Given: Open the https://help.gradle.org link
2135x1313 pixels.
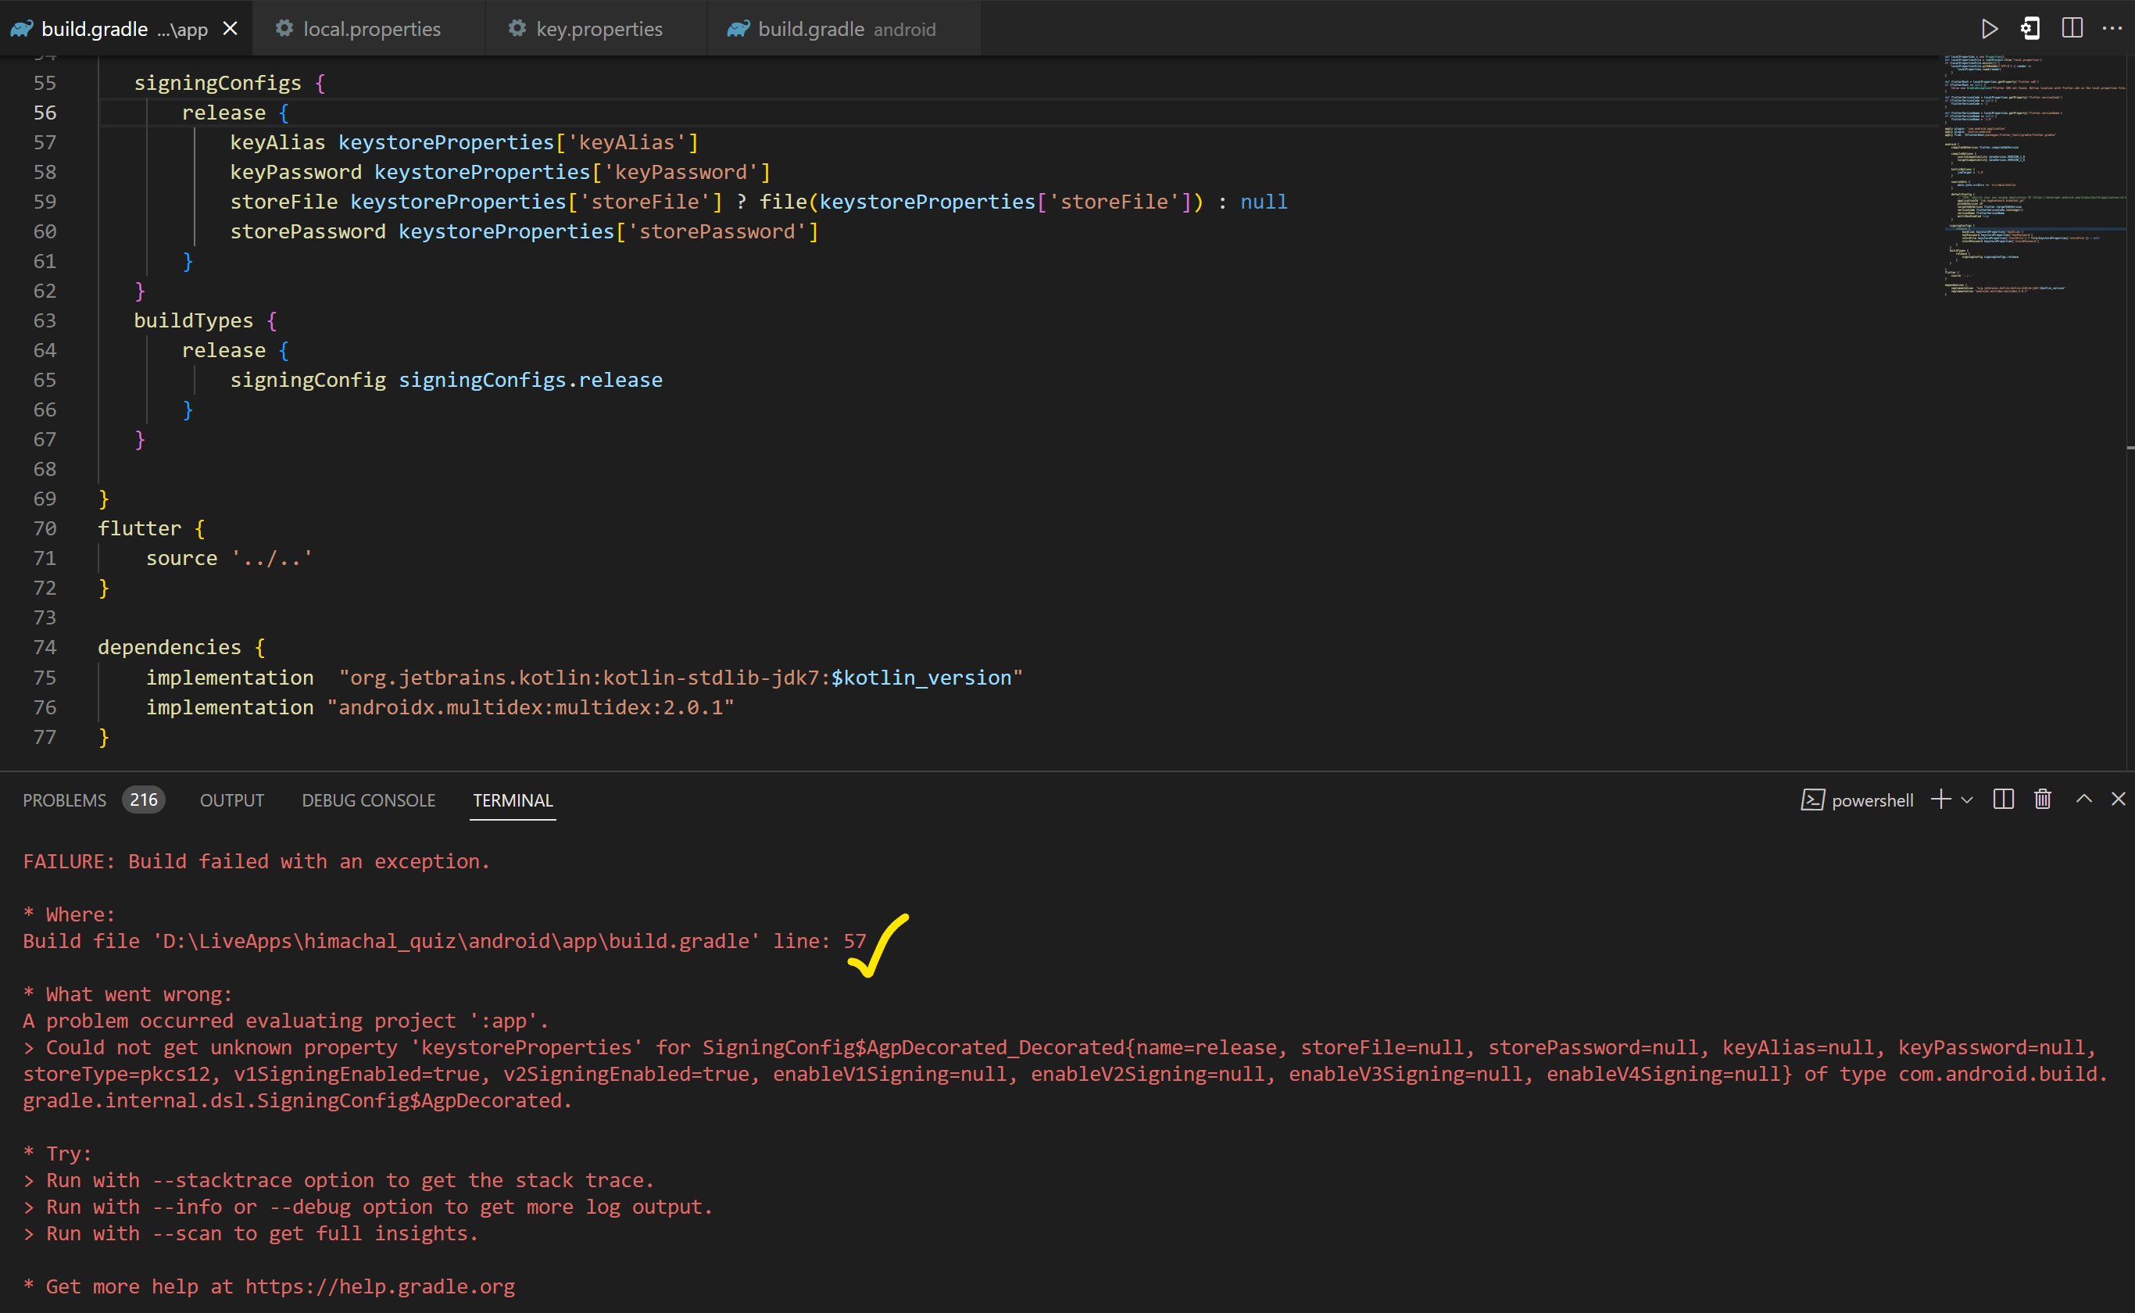Looking at the screenshot, I should pyautogui.click(x=380, y=1286).
